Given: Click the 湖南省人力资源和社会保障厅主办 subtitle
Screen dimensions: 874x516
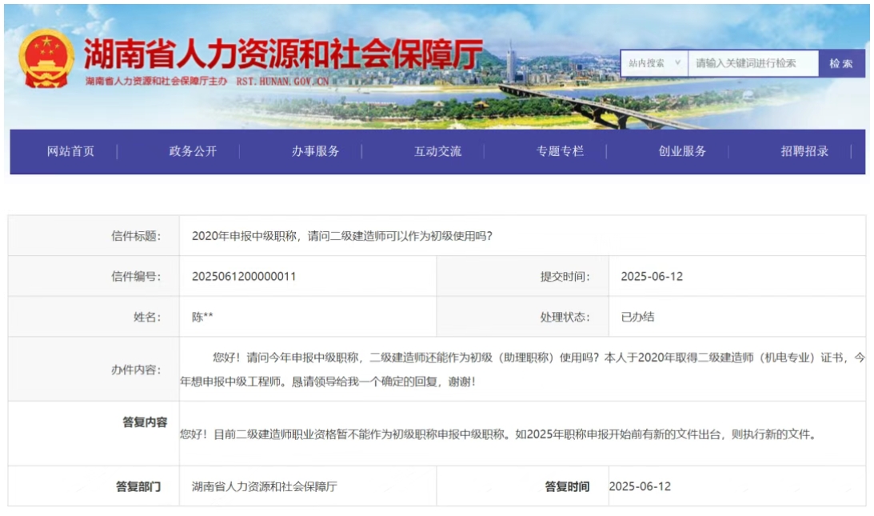Looking at the screenshot, I should 156,82.
